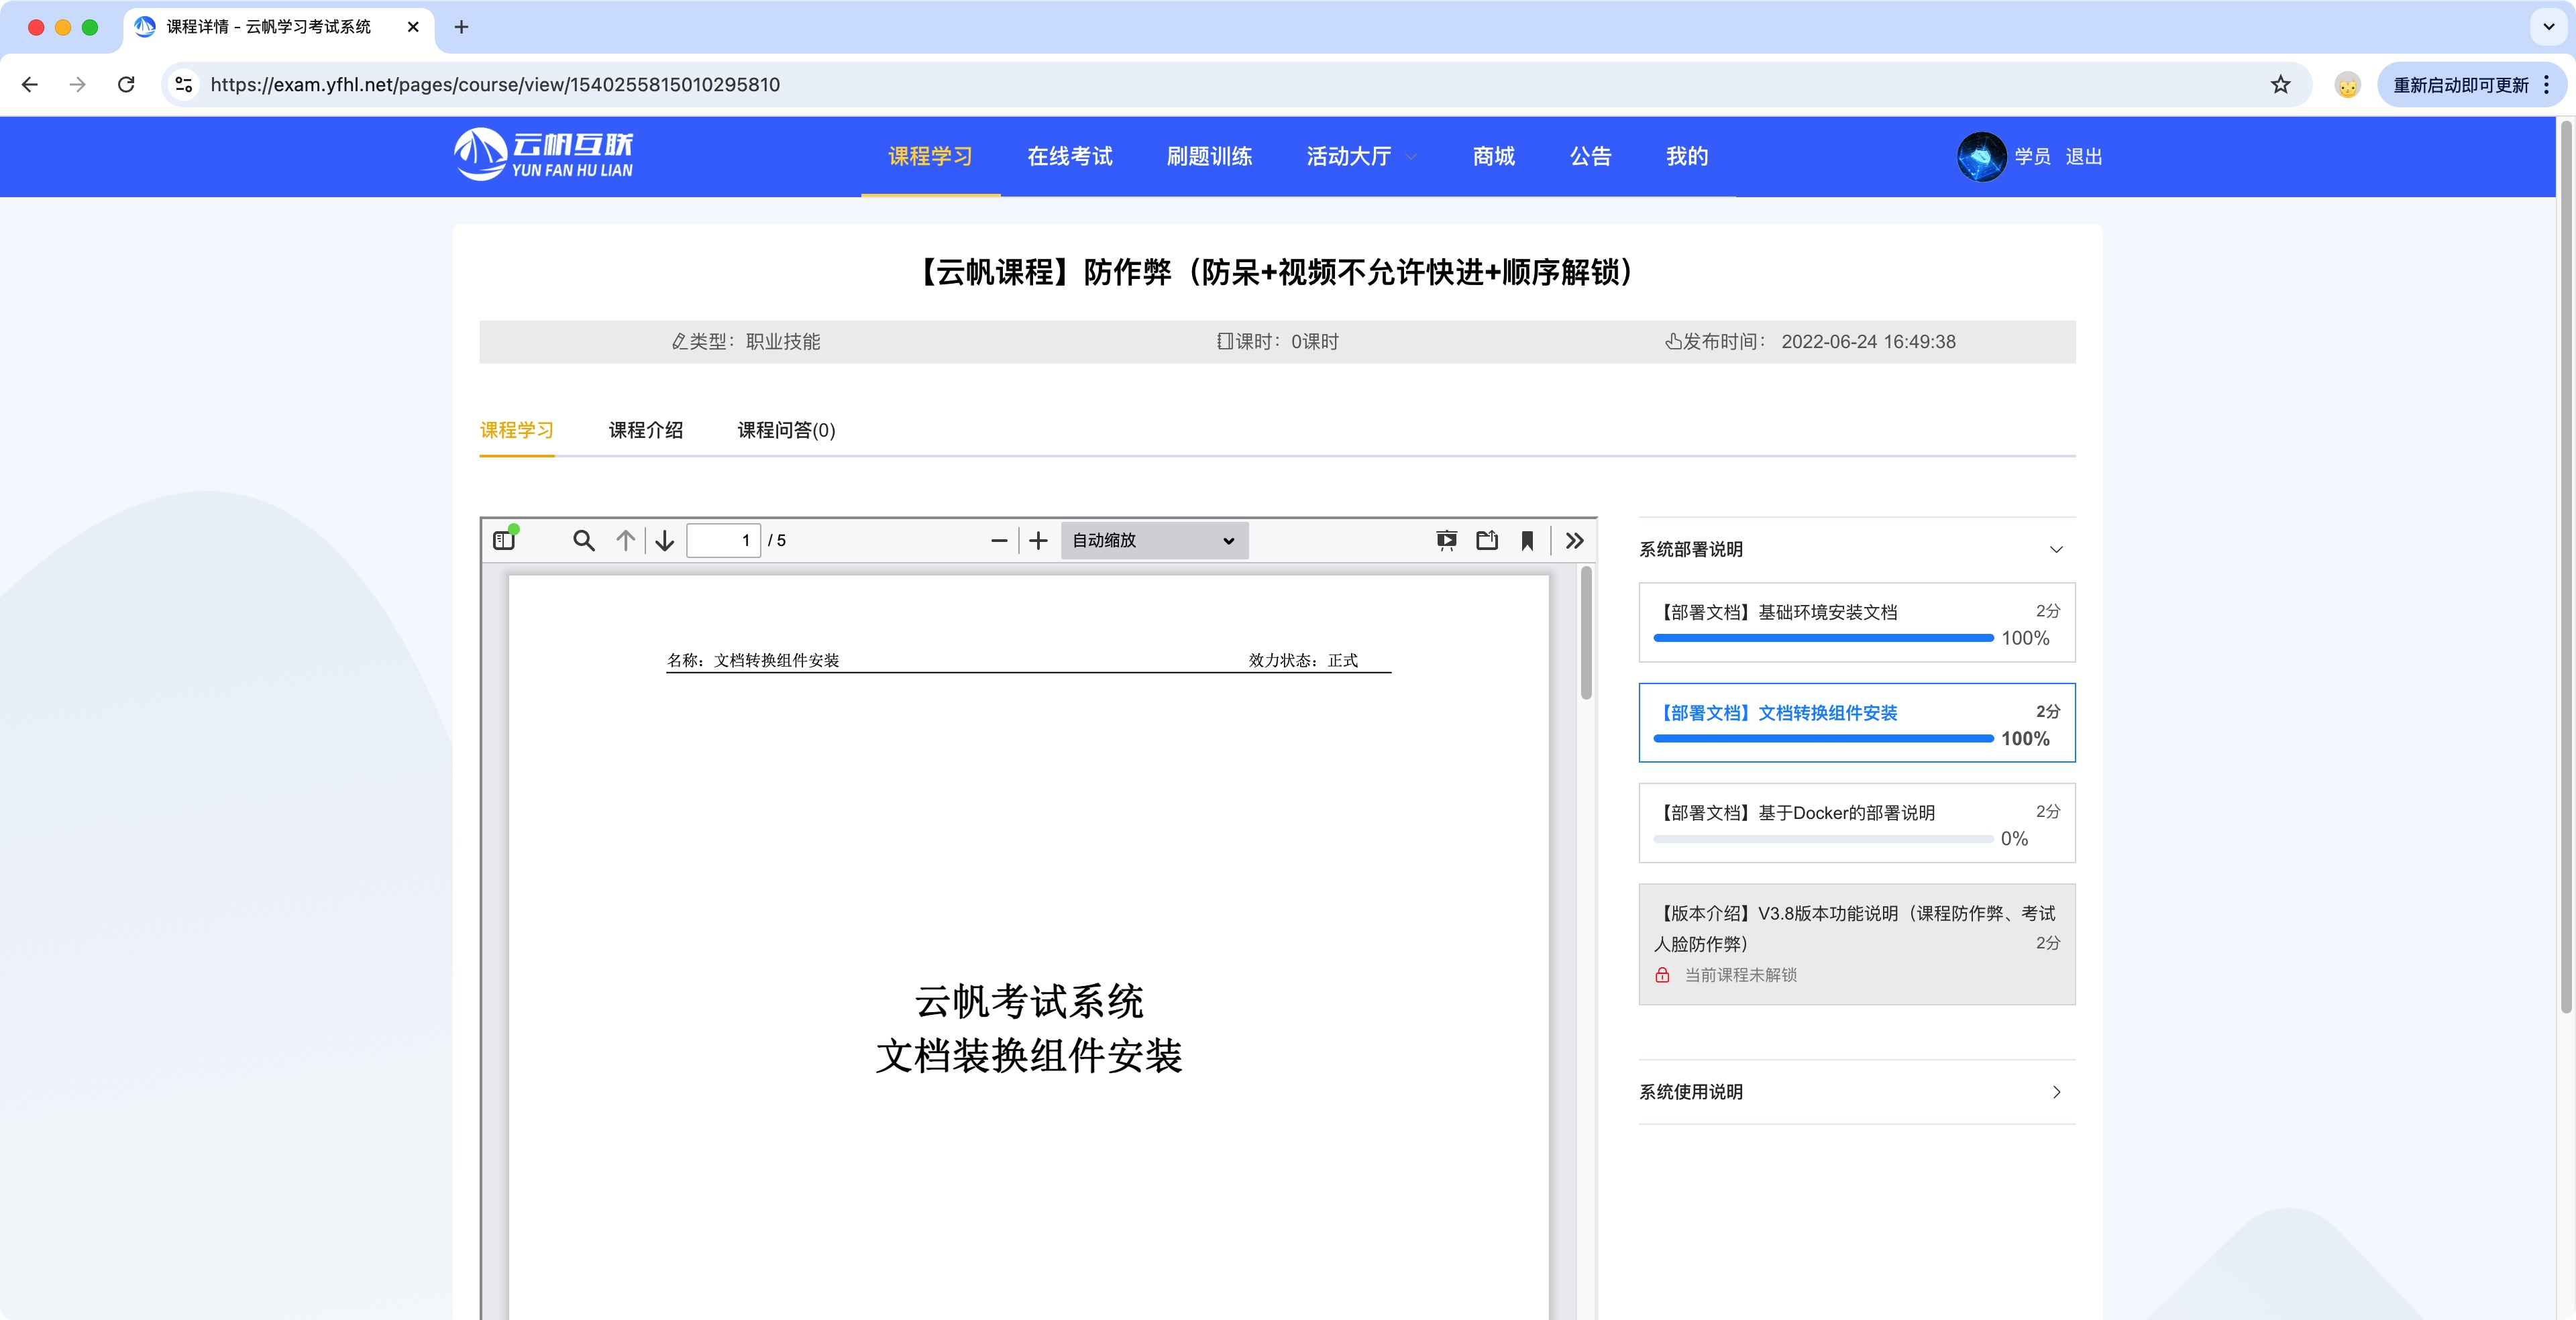The height and width of the screenshot is (1320, 2576).
Task: Click 退出 to log out
Action: click(2084, 157)
